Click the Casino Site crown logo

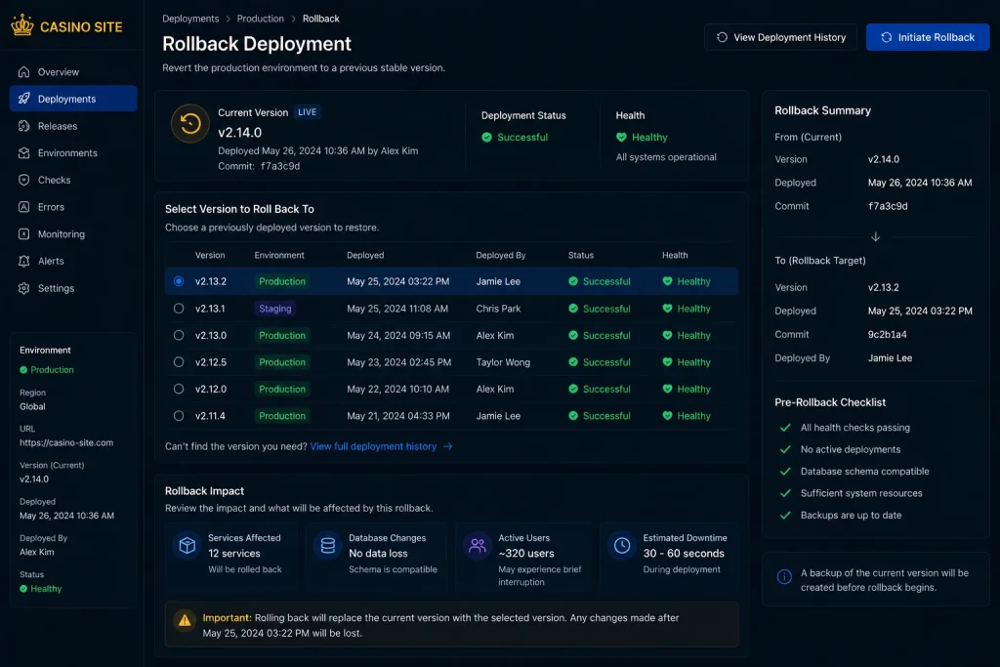[22, 25]
